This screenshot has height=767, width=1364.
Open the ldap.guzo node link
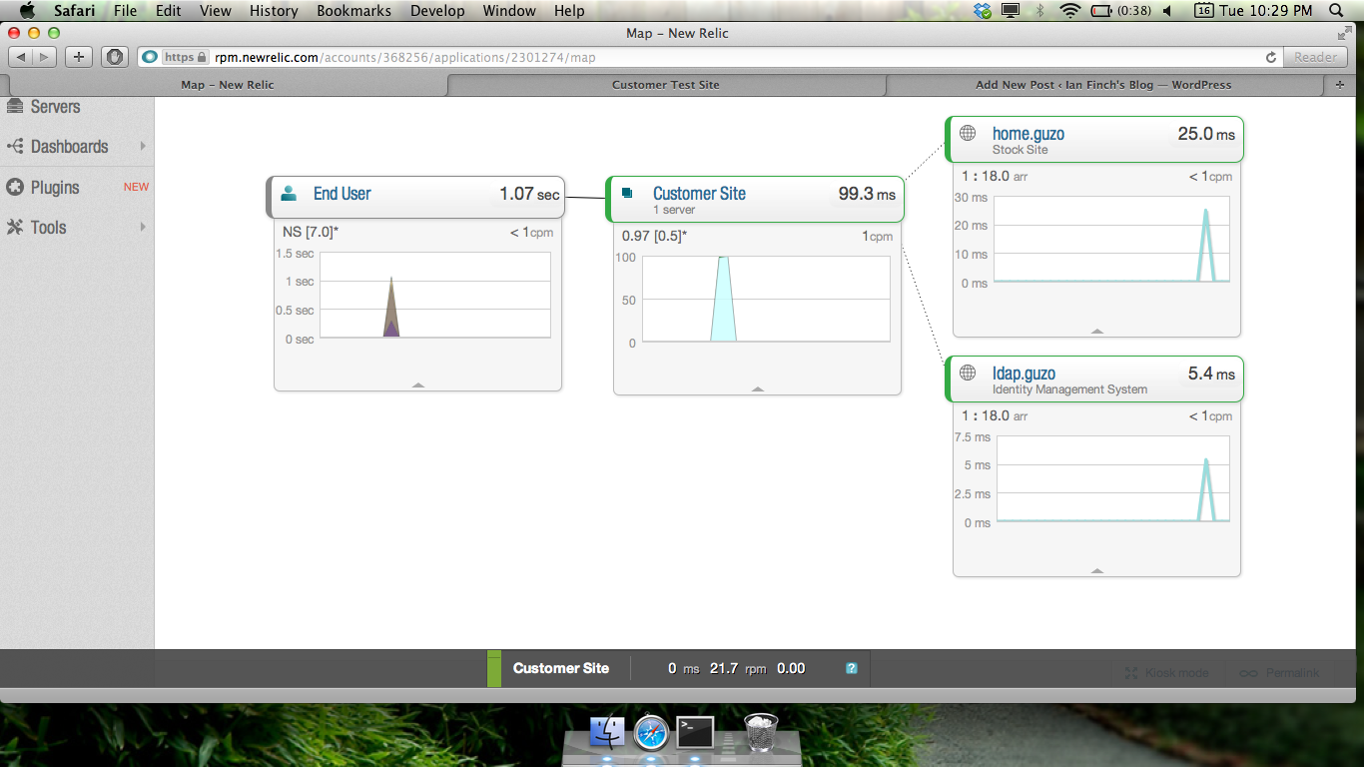click(1023, 374)
